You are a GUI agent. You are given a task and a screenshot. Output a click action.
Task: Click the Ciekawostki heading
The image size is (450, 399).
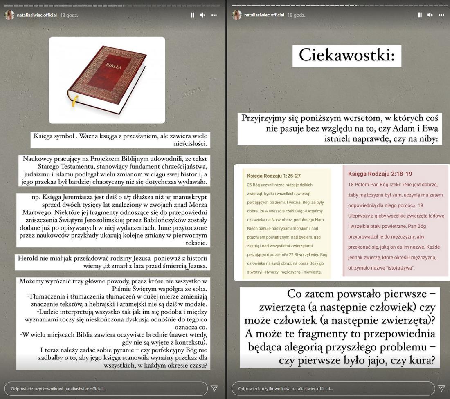coord(346,56)
